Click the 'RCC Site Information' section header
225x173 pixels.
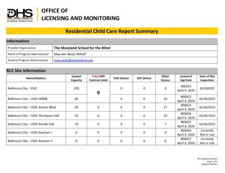pos(112,70)
